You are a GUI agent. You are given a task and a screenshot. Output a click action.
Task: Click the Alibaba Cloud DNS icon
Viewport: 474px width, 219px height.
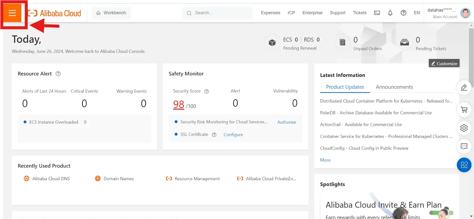point(26,178)
